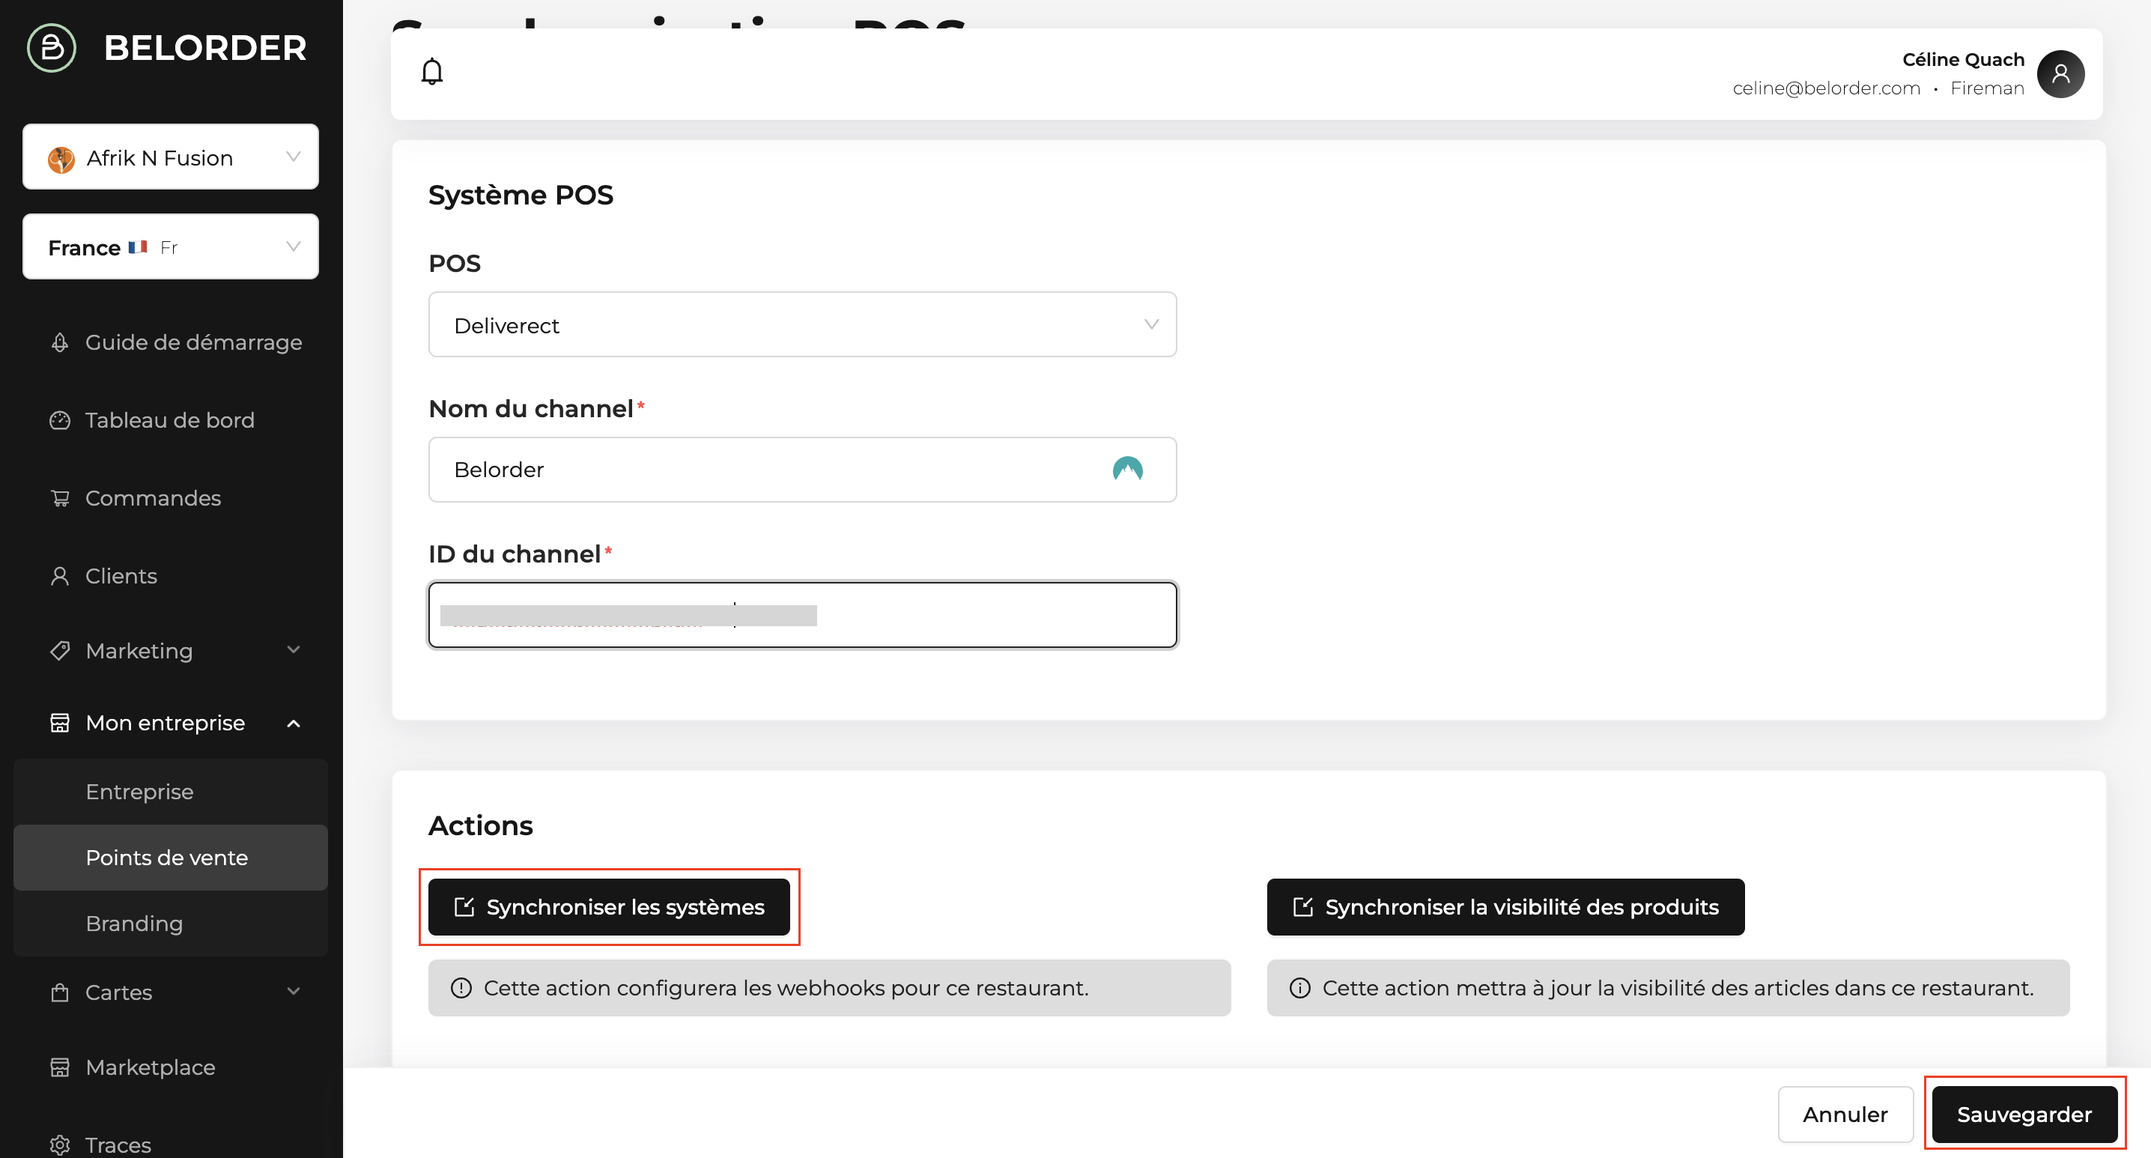
Task: Click Synchroniser les systèmes button
Action: pos(609,906)
